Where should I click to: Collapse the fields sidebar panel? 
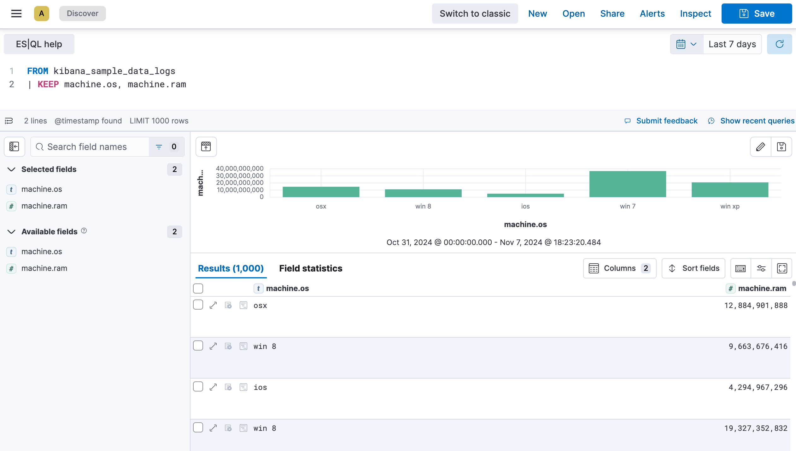tap(14, 147)
